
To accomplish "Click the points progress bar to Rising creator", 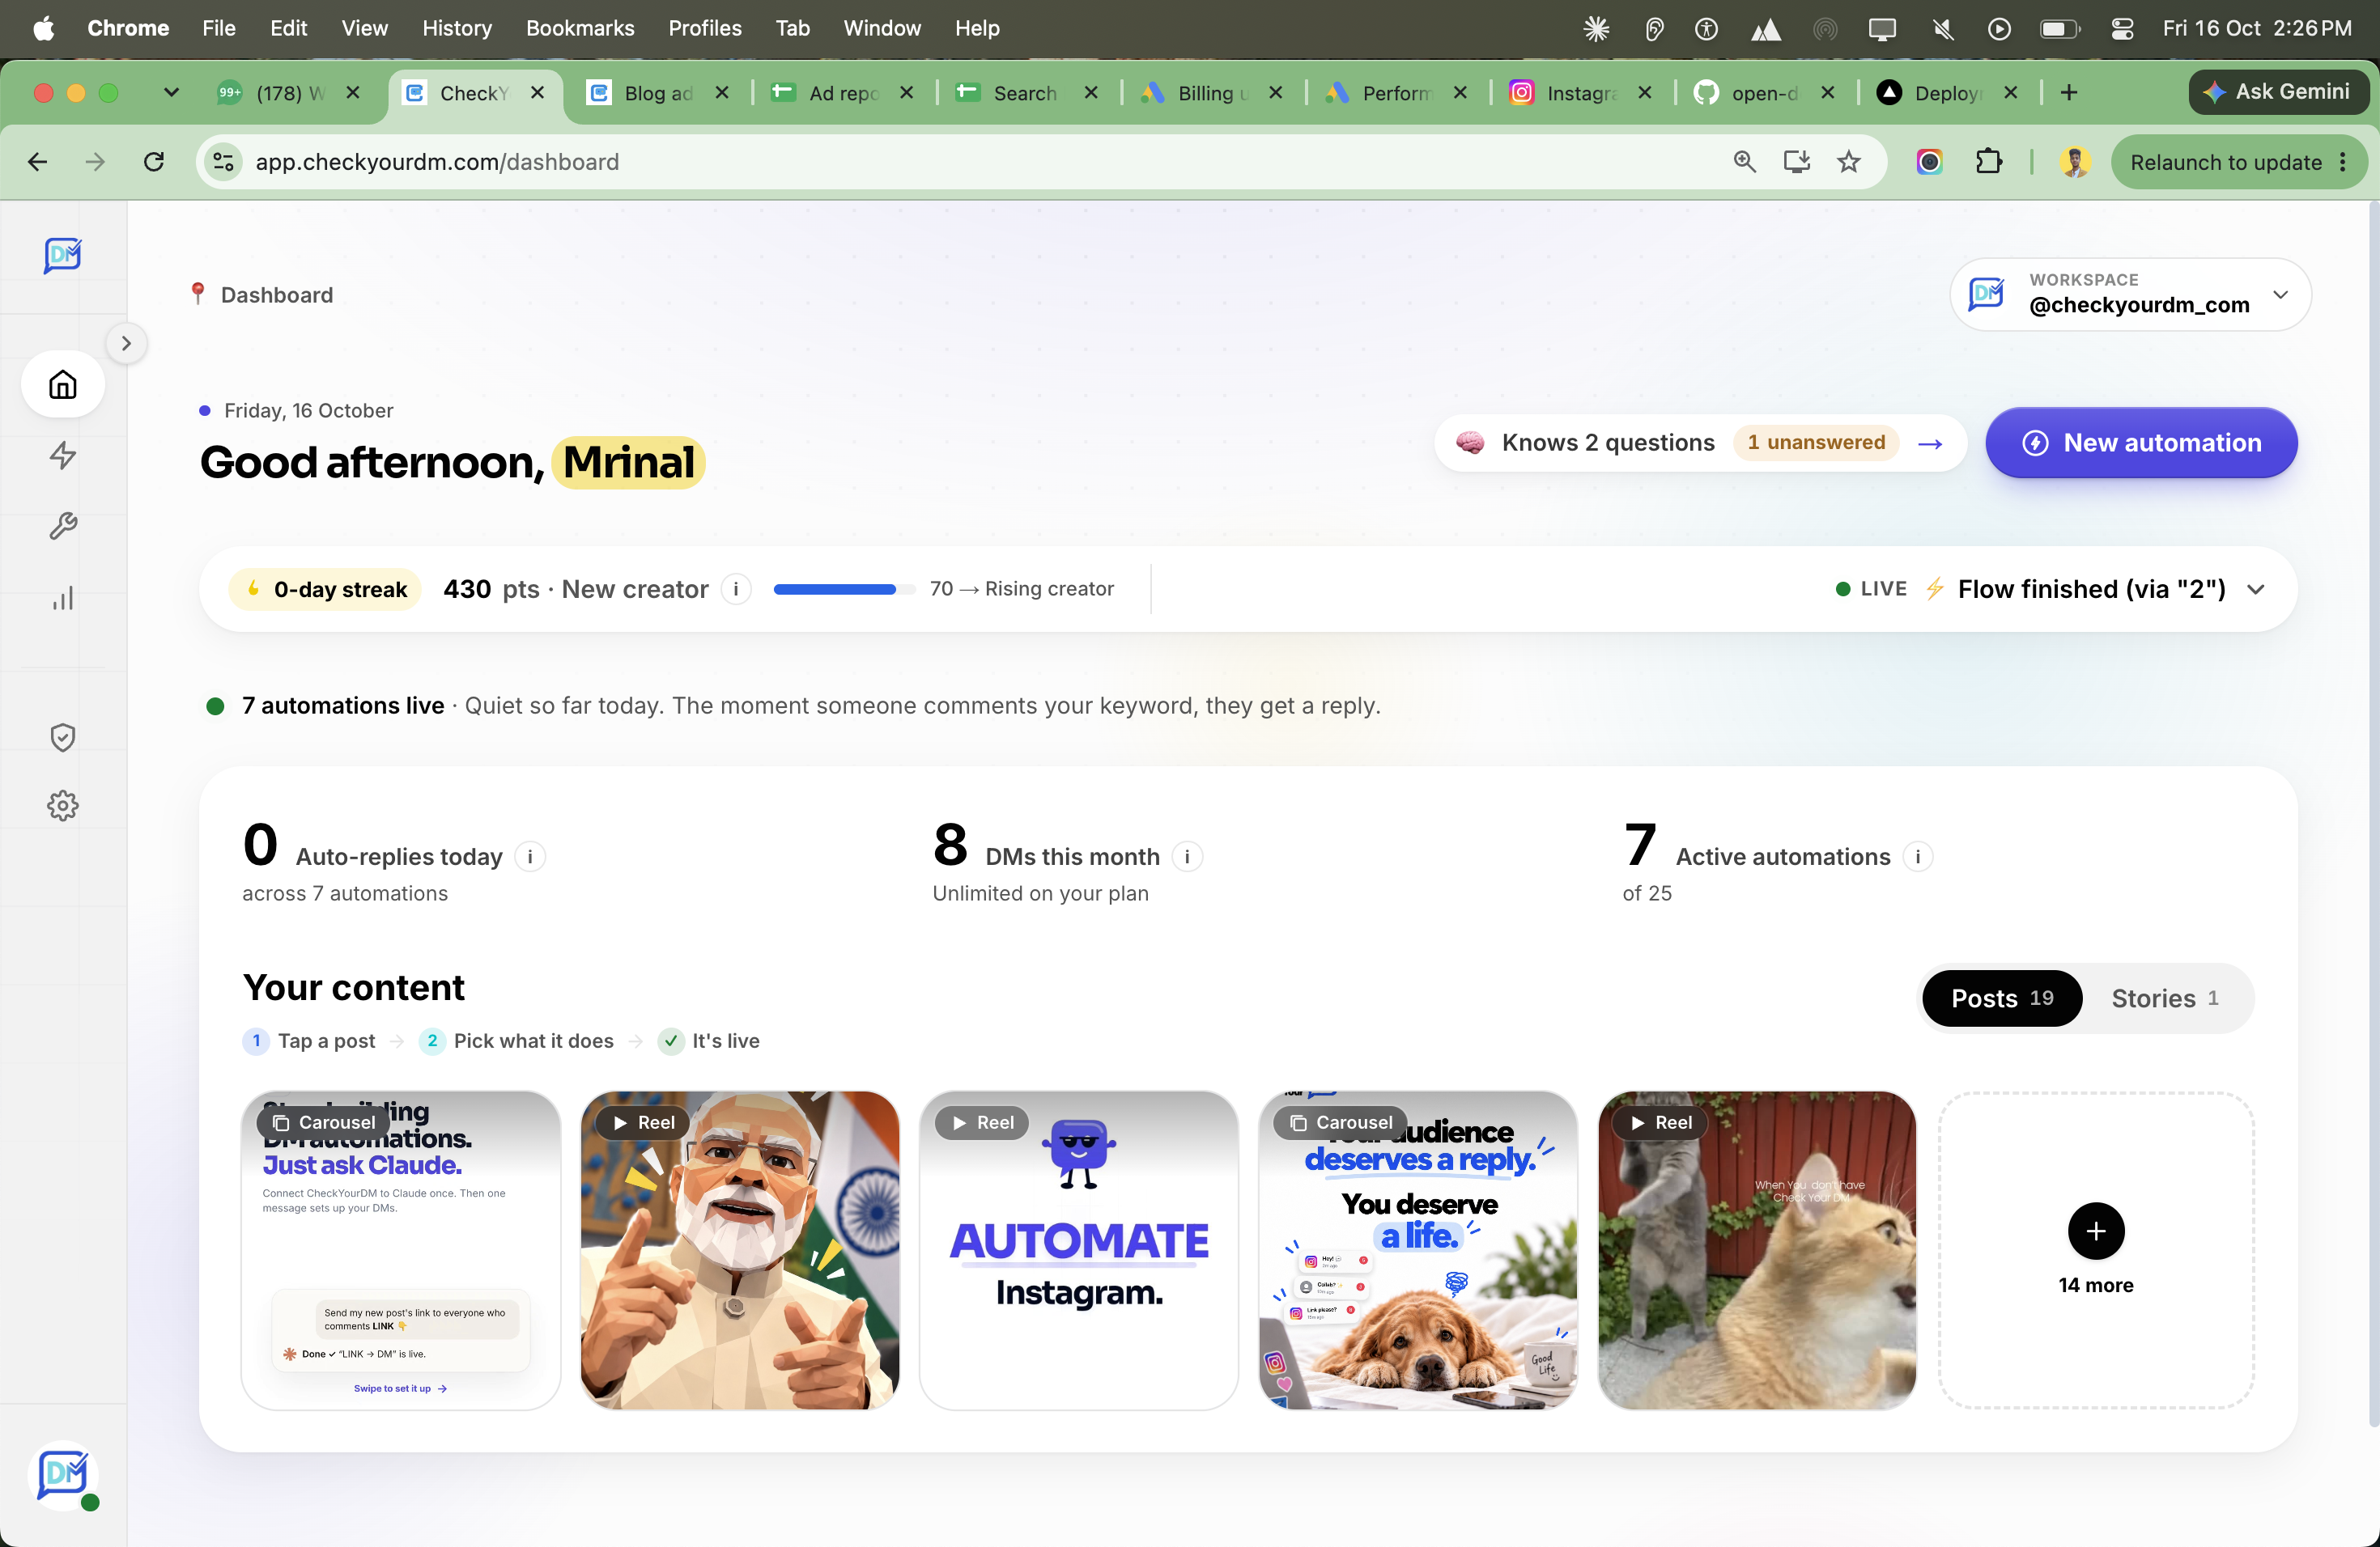I will coord(844,590).
